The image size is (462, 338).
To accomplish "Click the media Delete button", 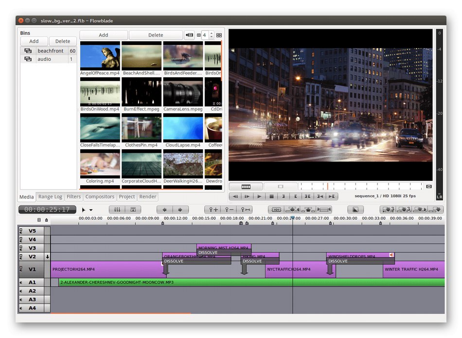I will pos(156,35).
